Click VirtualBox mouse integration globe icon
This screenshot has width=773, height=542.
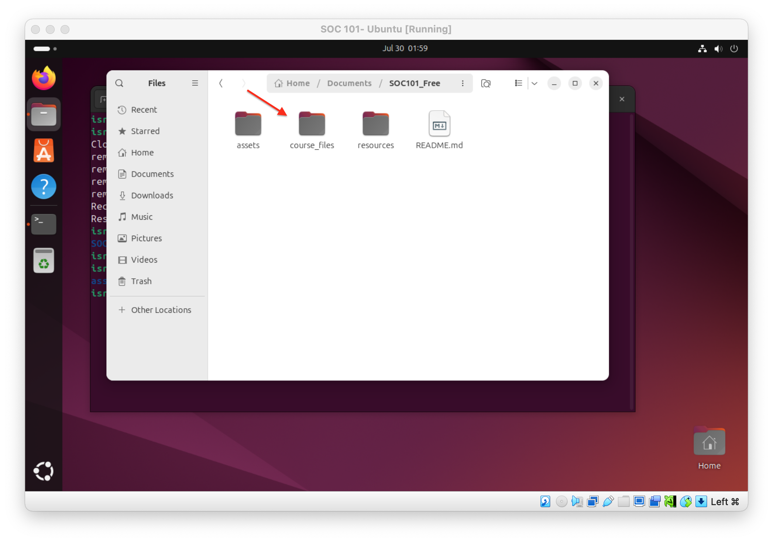click(x=686, y=501)
